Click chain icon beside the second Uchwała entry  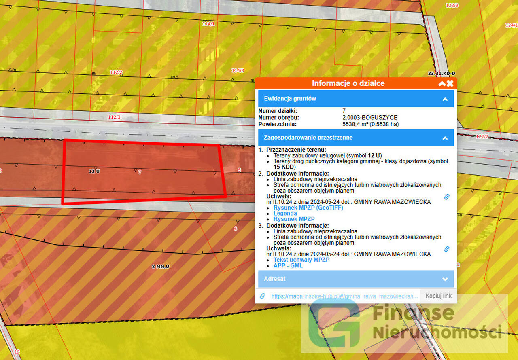(x=447, y=249)
